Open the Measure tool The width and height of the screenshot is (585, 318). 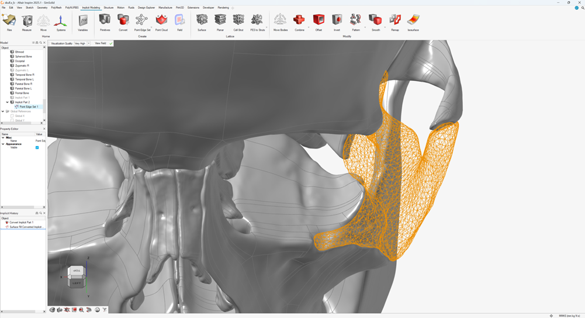coord(27,21)
